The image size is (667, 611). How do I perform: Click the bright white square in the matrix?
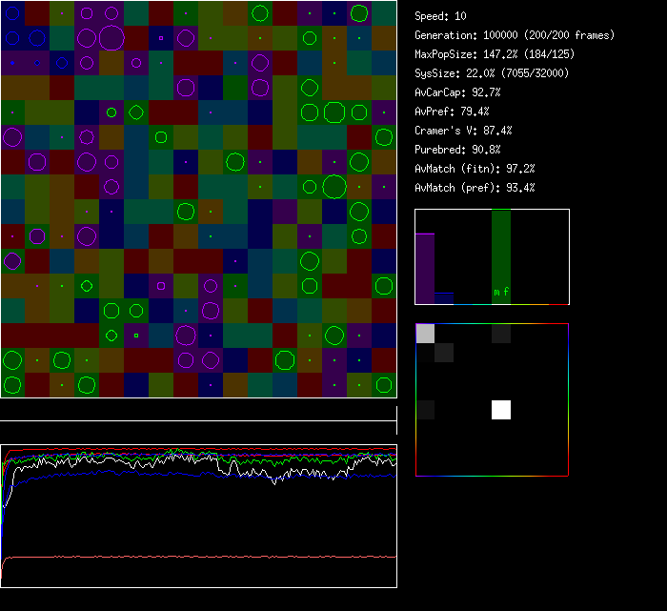tap(501, 410)
